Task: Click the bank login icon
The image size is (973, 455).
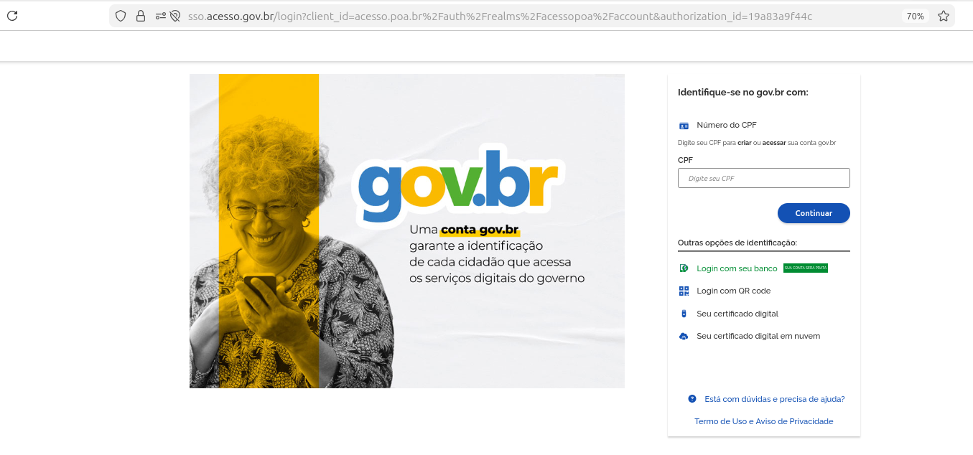Action: [x=684, y=268]
